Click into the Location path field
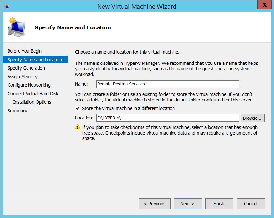274x218 pixels. click(168, 118)
